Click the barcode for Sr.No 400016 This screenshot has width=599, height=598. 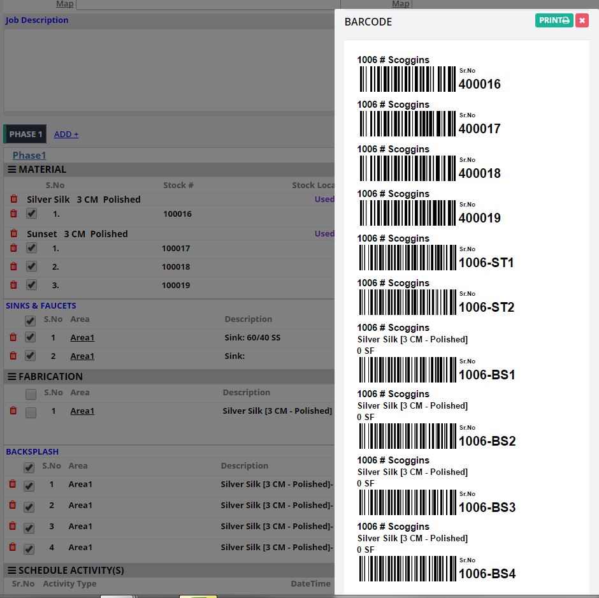click(407, 79)
